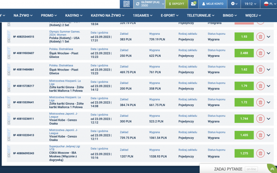Expand details of bet with odds 1.93

[269, 37]
